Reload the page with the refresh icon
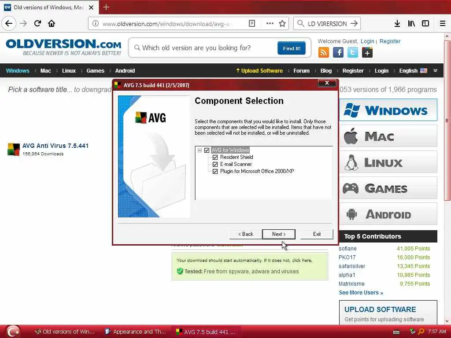This screenshot has width=451, height=338. [x=37, y=24]
